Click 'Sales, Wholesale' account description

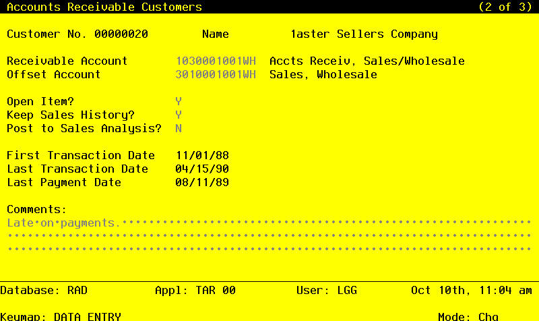tap(323, 74)
